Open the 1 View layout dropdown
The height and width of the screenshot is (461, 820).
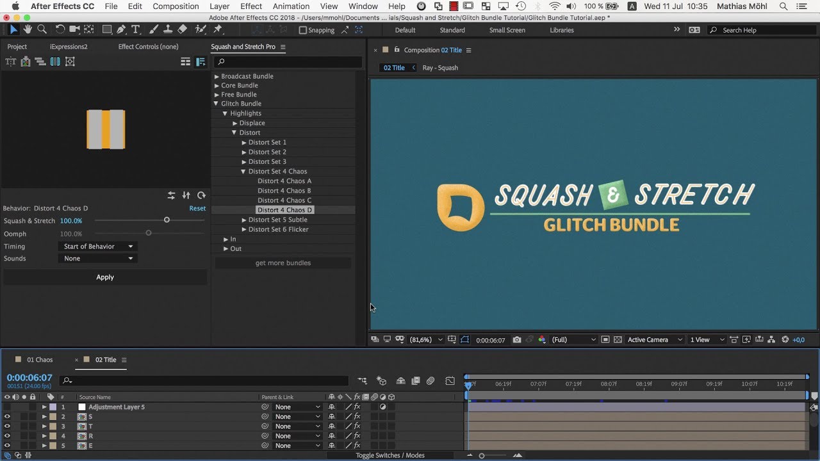tap(707, 340)
